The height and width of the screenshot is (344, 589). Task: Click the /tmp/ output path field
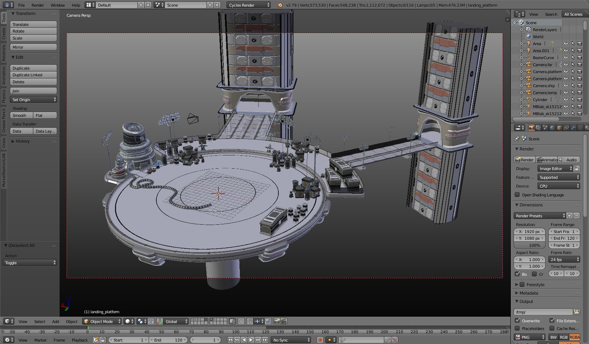543,312
